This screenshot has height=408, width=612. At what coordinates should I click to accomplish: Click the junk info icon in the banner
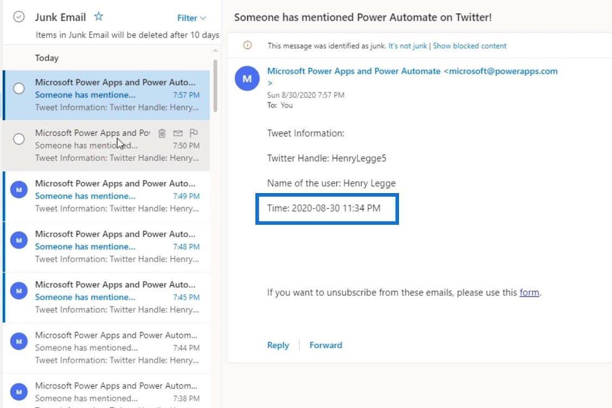pyautogui.click(x=247, y=45)
